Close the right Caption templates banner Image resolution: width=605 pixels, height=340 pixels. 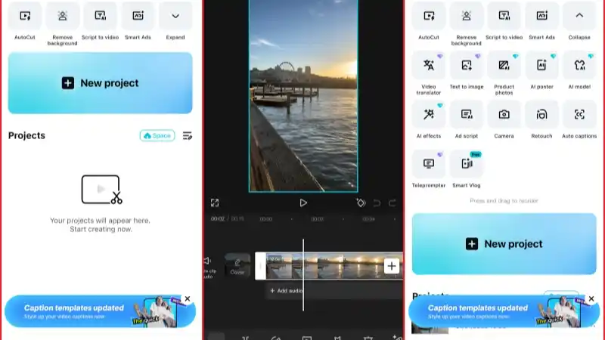591,298
